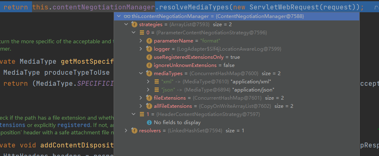
Task: Click the array element icon of entry 1
Action: (142, 114)
